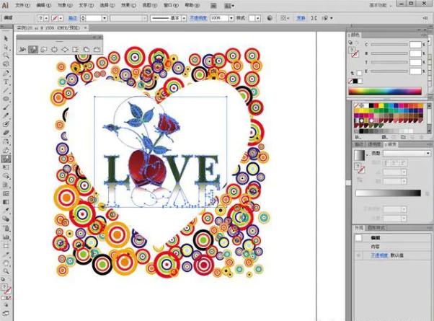Select the Type (T) tool
The image size is (434, 321).
6,82
